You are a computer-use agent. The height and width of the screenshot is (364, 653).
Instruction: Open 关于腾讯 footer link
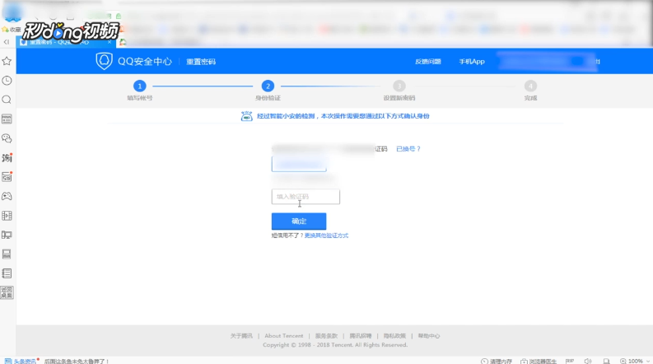tap(241, 336)
